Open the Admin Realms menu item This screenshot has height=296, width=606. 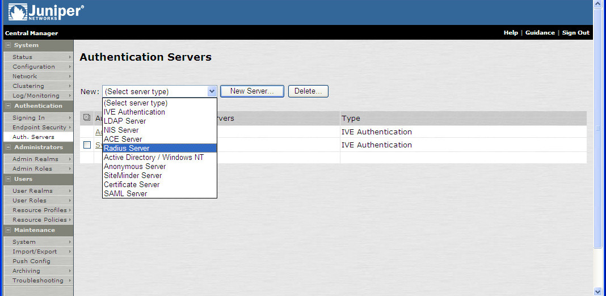38,159
